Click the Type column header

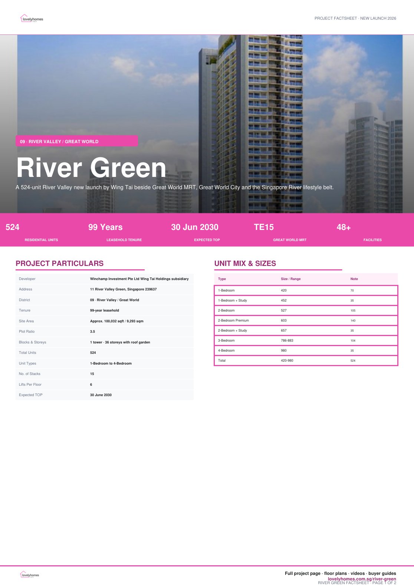(222, 279)
